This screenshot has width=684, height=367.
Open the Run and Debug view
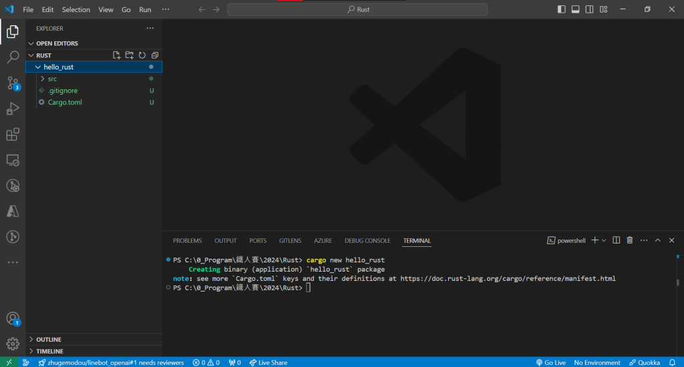click(x=13, y=109)
